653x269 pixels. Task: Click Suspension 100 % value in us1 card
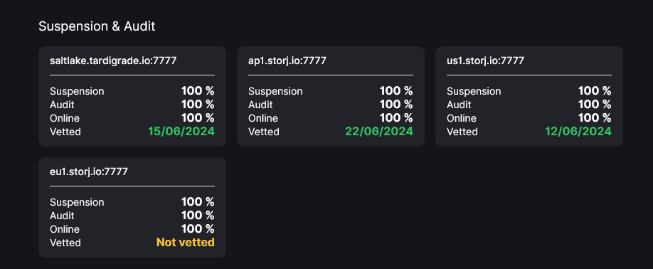pyautogui.click(x=595, y=91)
